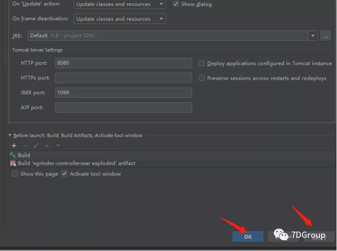
Task: Select the Build row in before-launch list
Action: (x=172, y=155)
